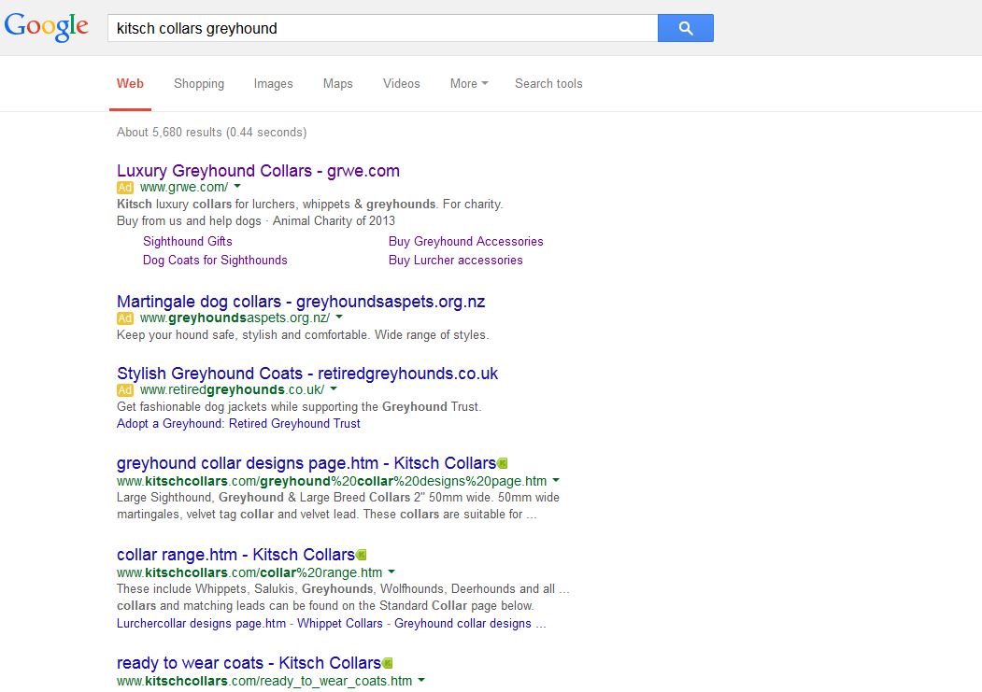The width and height of the screenshot is (982, 692).
Task: Click the green URL www.grwe.com/
Action: click(x=184, y=187)
